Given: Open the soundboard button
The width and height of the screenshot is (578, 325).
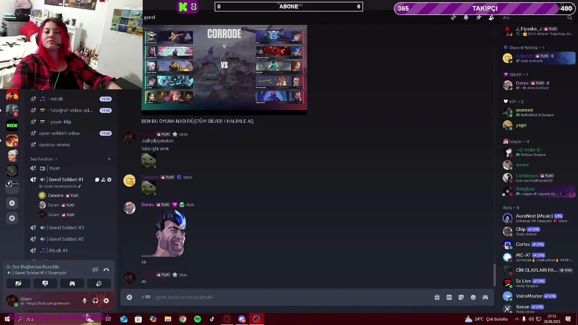Looking at the screenshot, I should (x=99, y=283).
